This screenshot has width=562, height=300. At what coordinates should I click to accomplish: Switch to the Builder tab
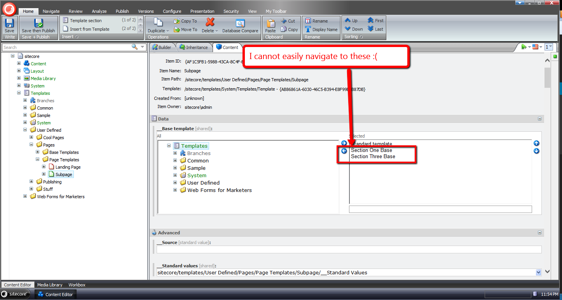(x=162, y=47)
